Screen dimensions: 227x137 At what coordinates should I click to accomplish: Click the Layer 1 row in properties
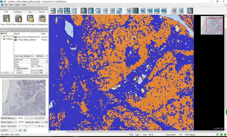click(x=30, y=71)
